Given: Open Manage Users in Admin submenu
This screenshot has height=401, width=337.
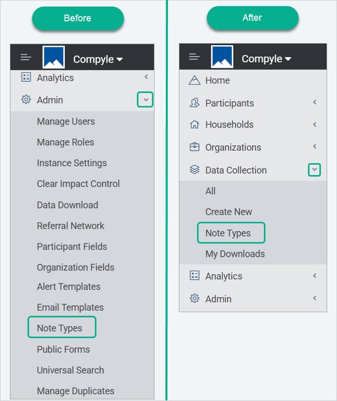Looking at the screenshot, I should (x=66, y=121).
